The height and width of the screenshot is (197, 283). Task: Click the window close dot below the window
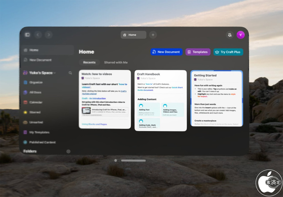click(115, 160)
